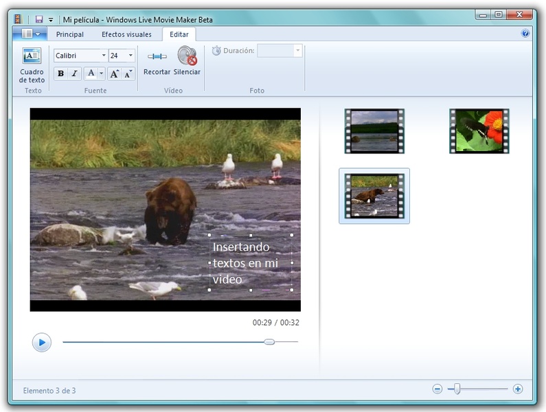The height and width of the screenshot is (412, 546).
Task: Shrink the font size with decrease button
Action: coord(128,73)
